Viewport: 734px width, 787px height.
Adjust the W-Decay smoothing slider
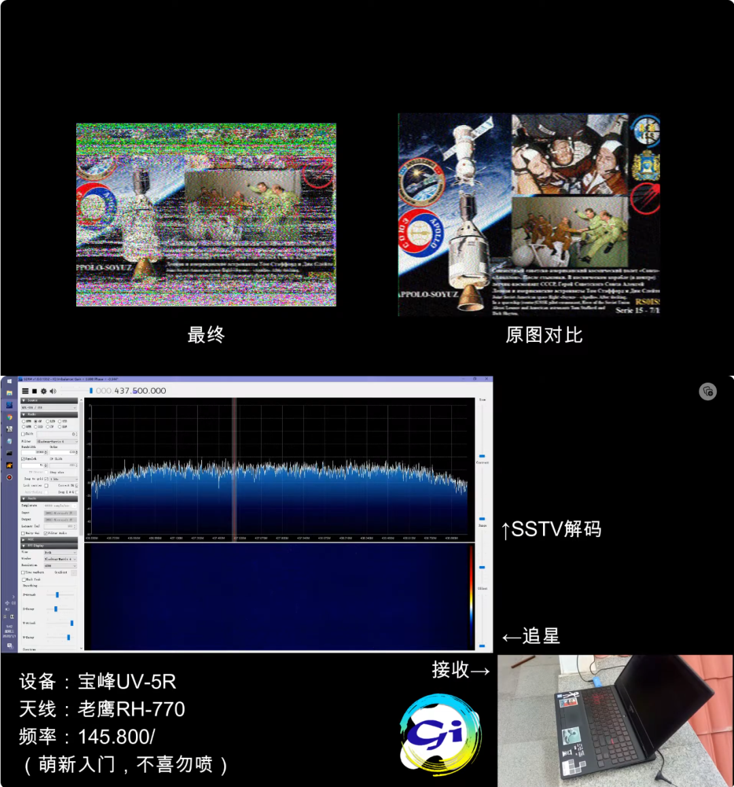click(60, 637)
